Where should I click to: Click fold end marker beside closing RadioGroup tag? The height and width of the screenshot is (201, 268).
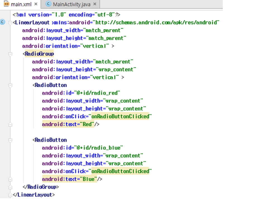coord(10,187)
